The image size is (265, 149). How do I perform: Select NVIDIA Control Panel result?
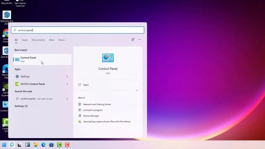[x=42, y=84]
